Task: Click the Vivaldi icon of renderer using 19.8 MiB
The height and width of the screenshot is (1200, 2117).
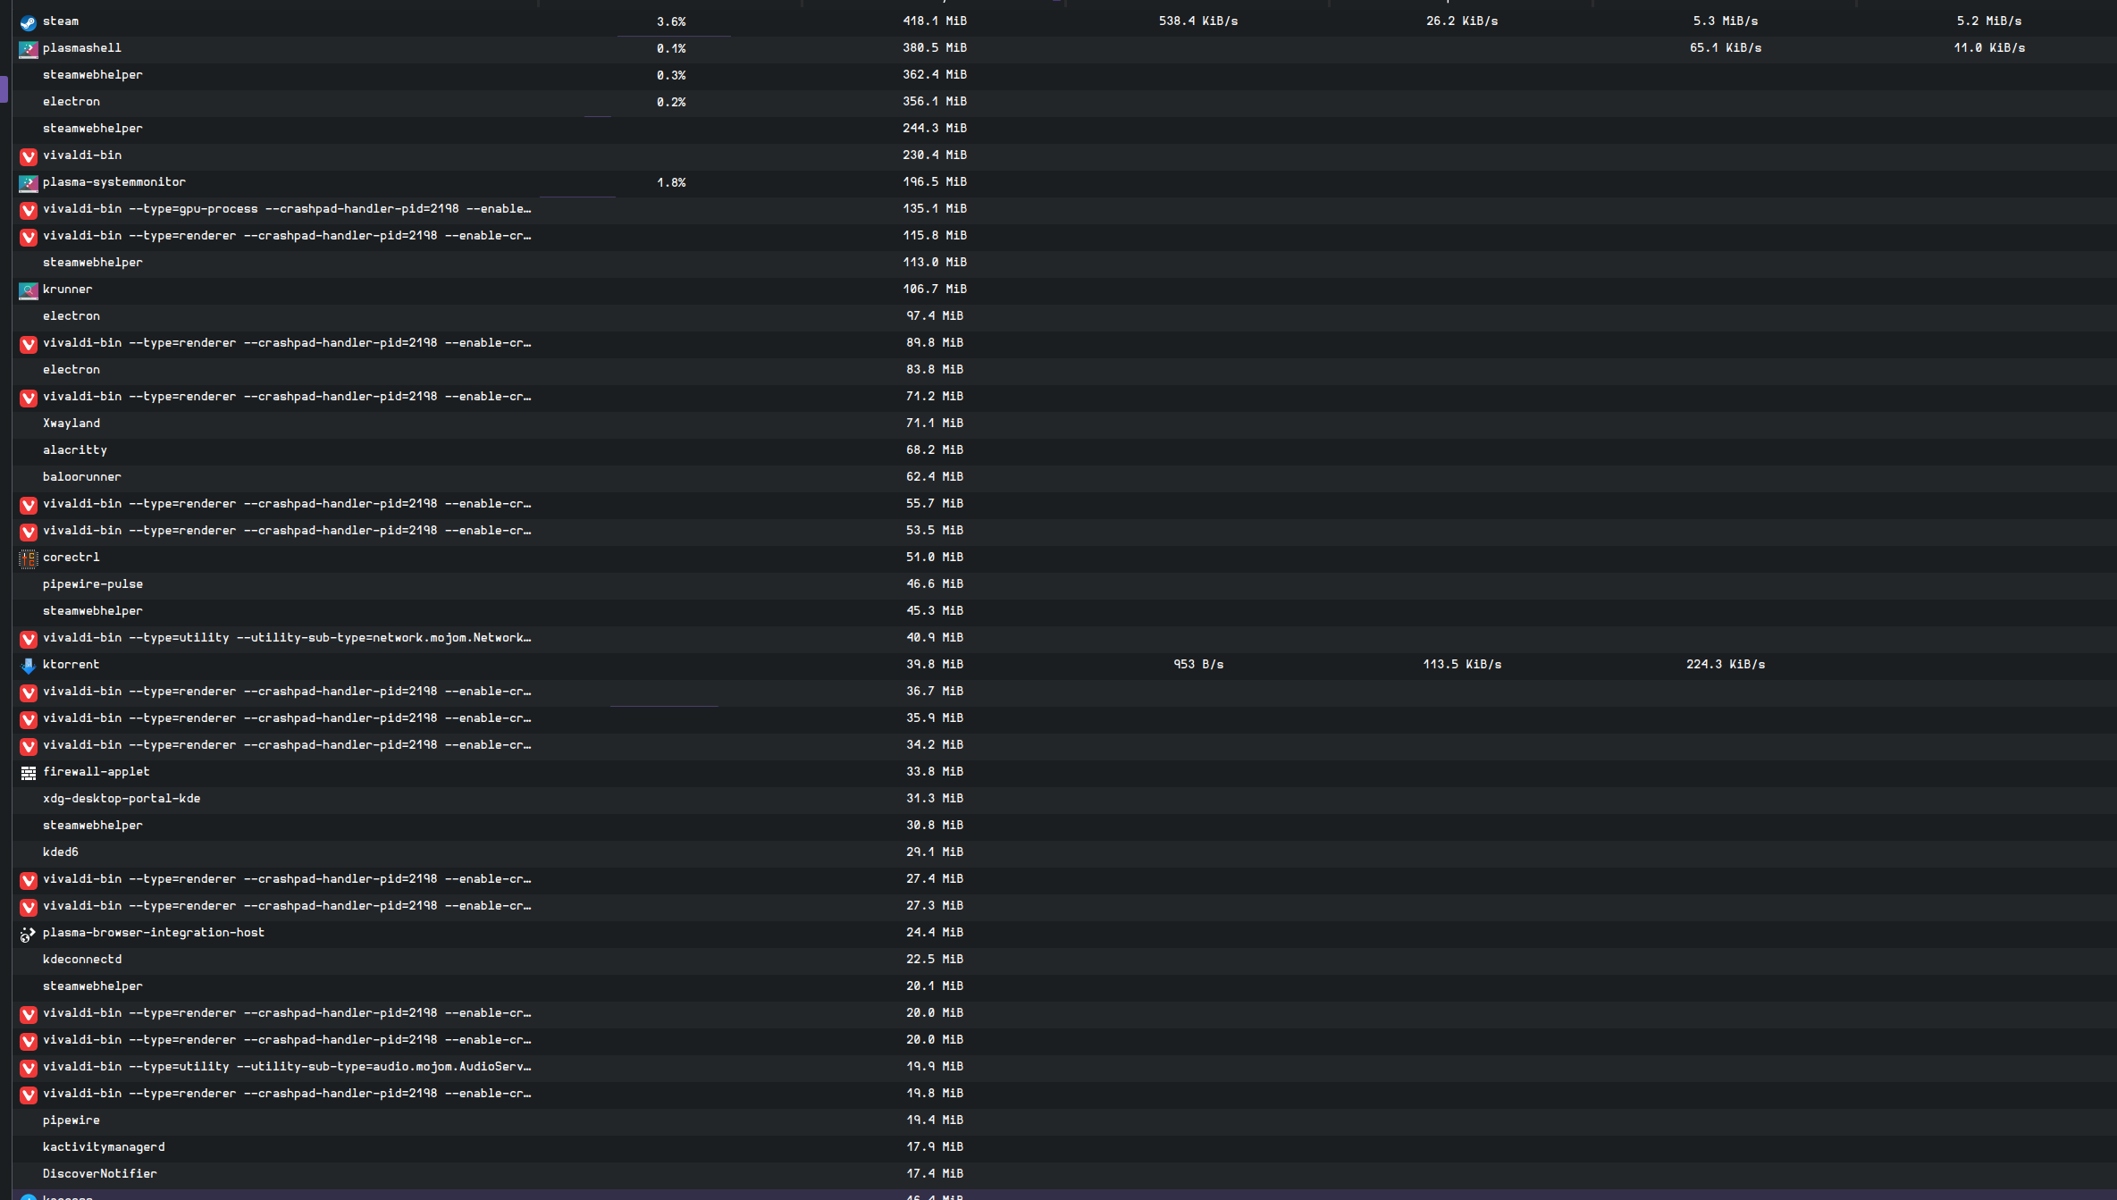Action: [x=29, y=1095]
